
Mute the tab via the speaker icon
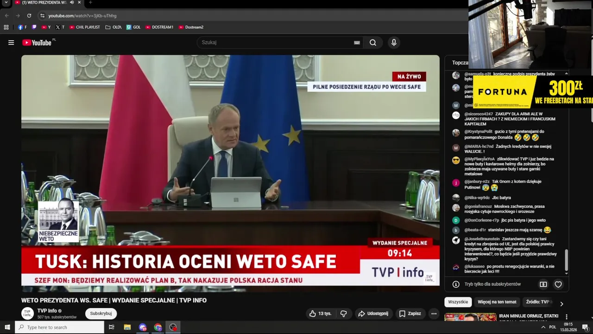(x=72, y=3)
